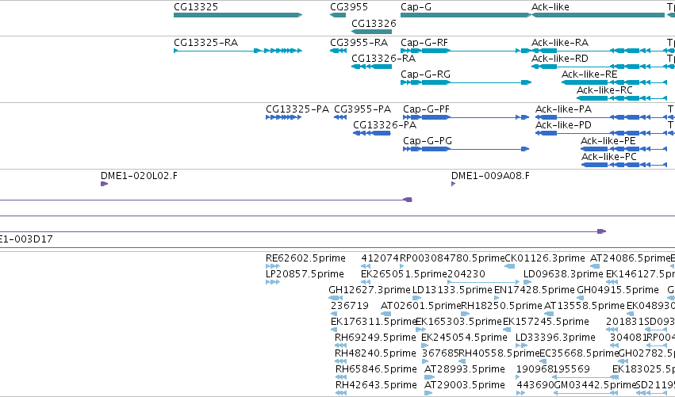Click the LD09638.3prime EST glyph
Screen dimensions: 675x397
[x=527, y=282]
